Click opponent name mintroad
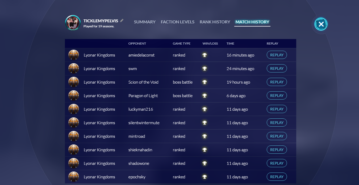Image resolution: width=359 pixels, height=185 pixels. (x=137, y=136)
